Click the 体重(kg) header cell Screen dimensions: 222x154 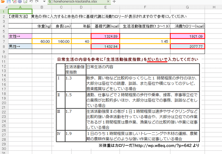42,26
